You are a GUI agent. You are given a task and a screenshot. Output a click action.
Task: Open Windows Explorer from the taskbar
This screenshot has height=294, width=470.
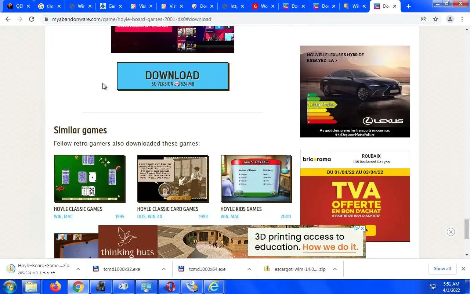[x=32, y=287]
